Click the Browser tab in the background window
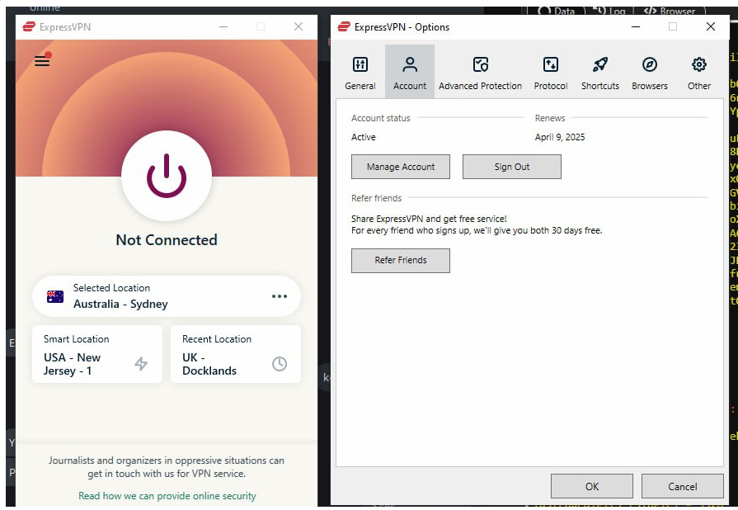The height and width of the screenshot is (510, 738). click(670, 11)
